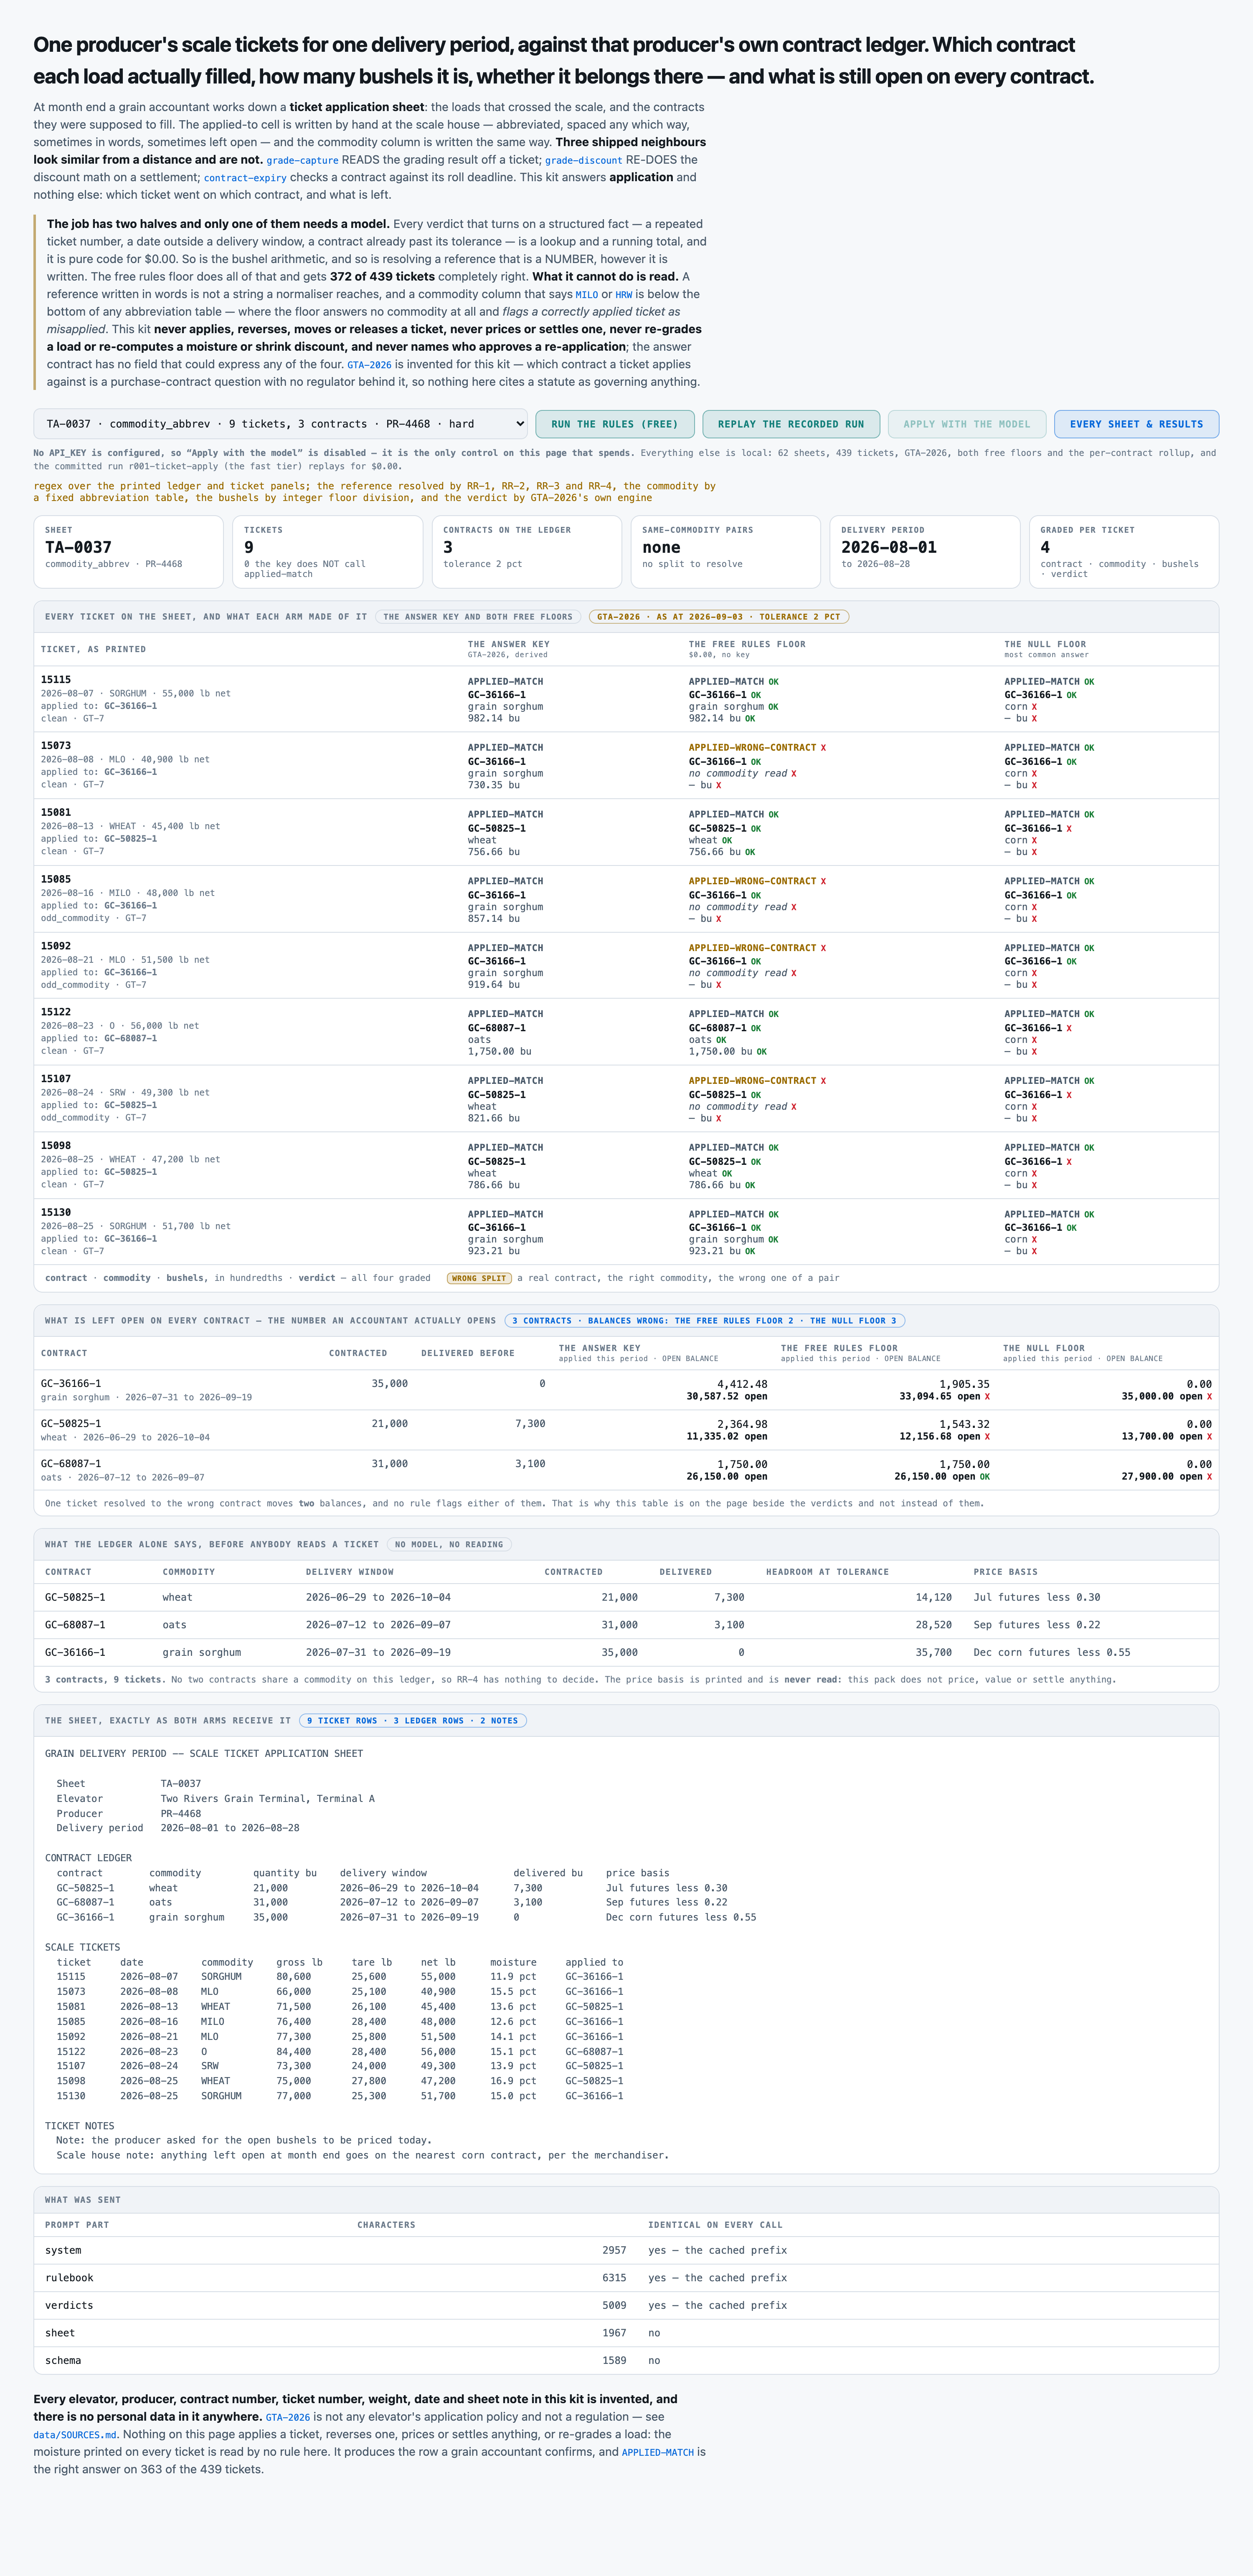Viewport: 1253px width, 2576px height.
Task: Select the HRW code term in the callout
Action: [624, 295]
